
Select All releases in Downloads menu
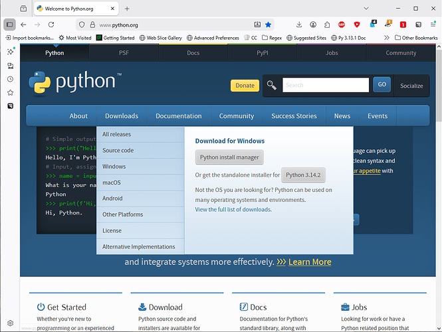[x=140, y=134]
